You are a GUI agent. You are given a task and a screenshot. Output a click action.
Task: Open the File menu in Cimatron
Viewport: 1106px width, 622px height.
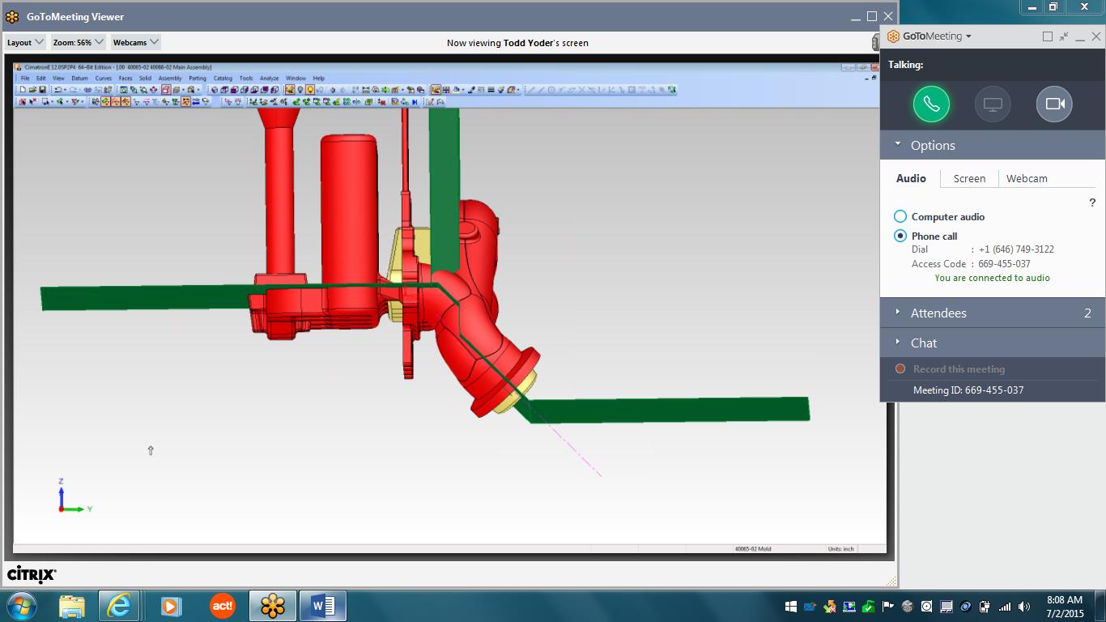[x=25, y=78]
